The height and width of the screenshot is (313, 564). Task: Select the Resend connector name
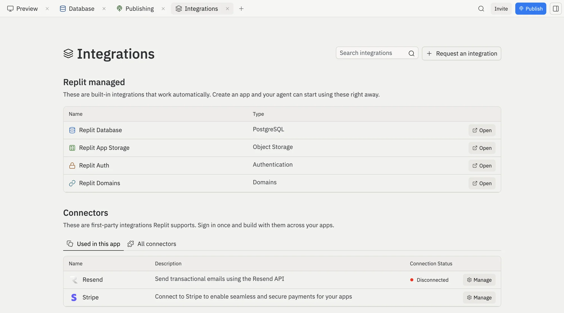pyautogui.click(x=92, y=280)
